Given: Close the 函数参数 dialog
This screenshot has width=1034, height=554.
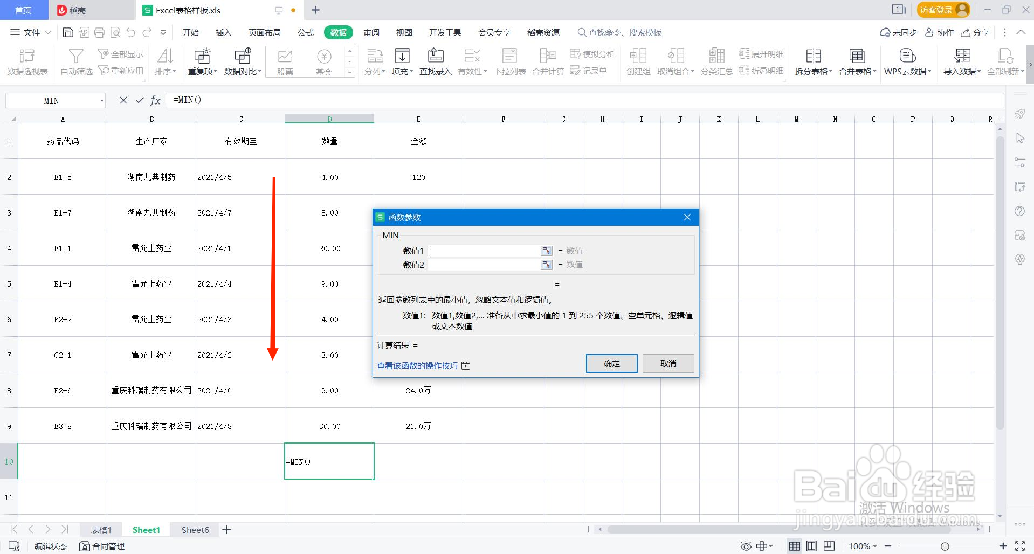Looking at the screenshot, I should point(687,217).
